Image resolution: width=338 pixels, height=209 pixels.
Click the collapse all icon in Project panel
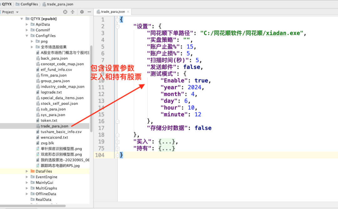click(x=73, y=12)
